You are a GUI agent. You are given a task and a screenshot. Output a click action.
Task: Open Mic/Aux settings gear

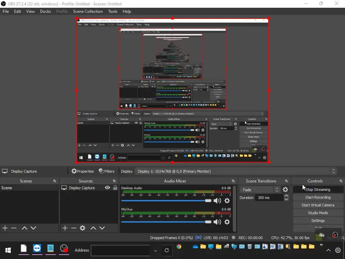(227, 222)
